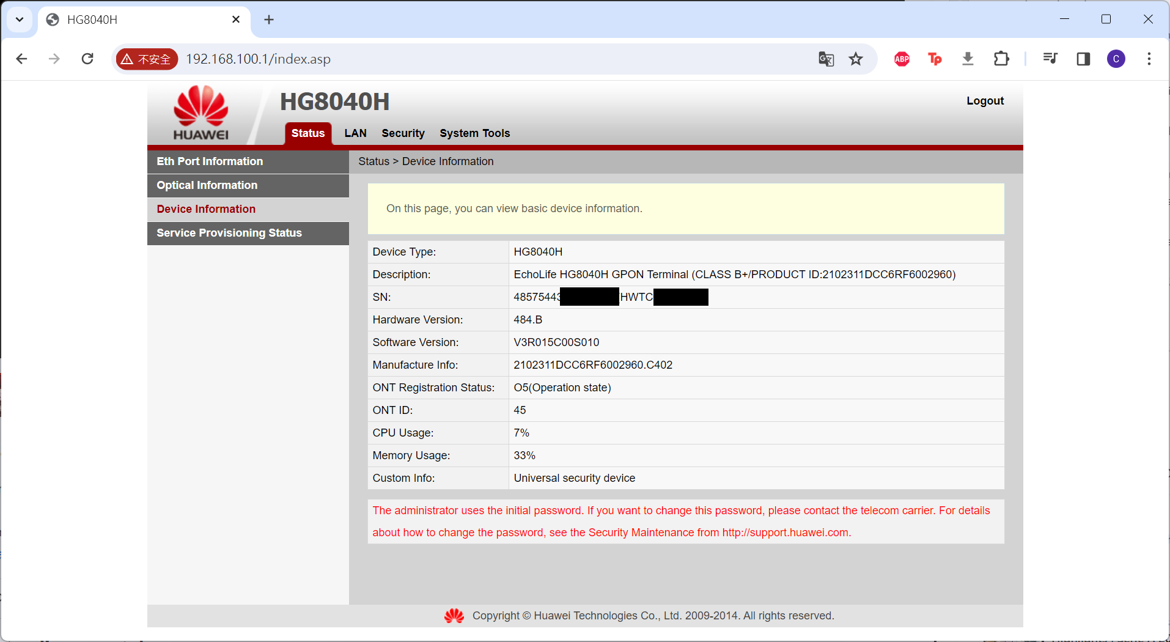Open a new browser tab
Viewport: 1170px width, 642px height.
269,20
